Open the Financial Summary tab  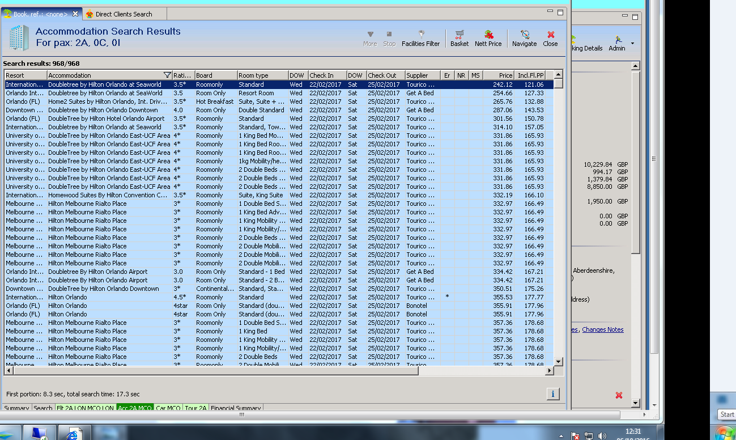(236, 408)
